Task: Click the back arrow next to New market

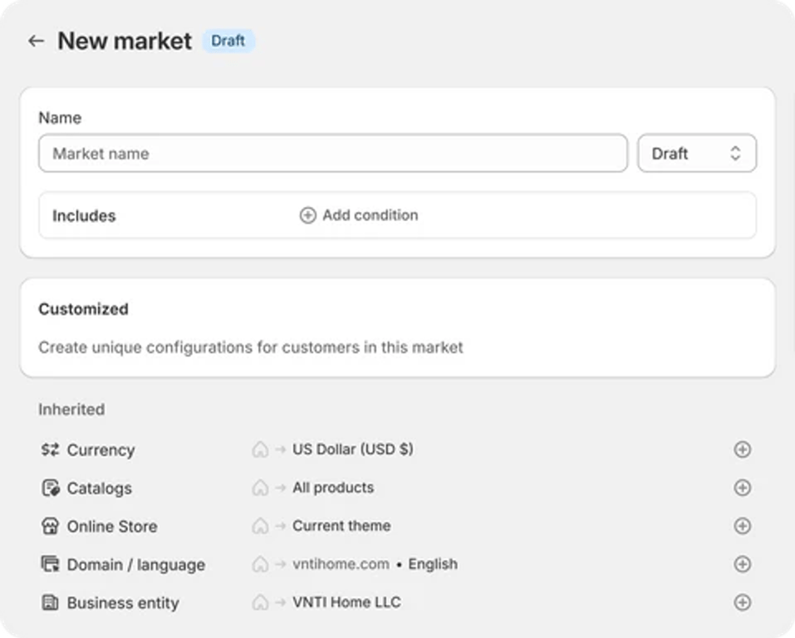Action: click(x=36, y=41)
